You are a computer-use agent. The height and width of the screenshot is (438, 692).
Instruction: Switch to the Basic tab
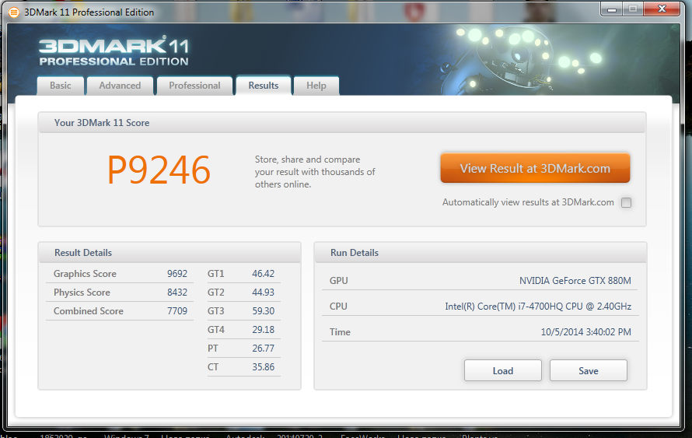(x=61, y=86)
